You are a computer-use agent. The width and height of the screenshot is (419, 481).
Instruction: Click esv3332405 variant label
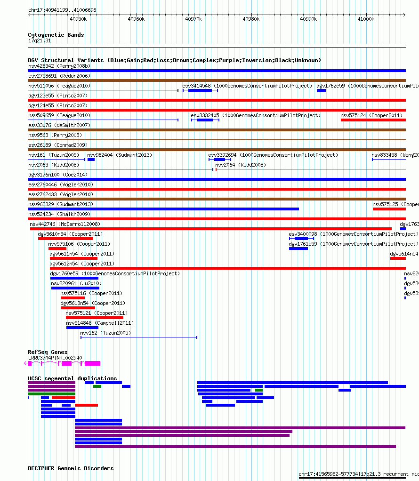click(x=256, y=115)
